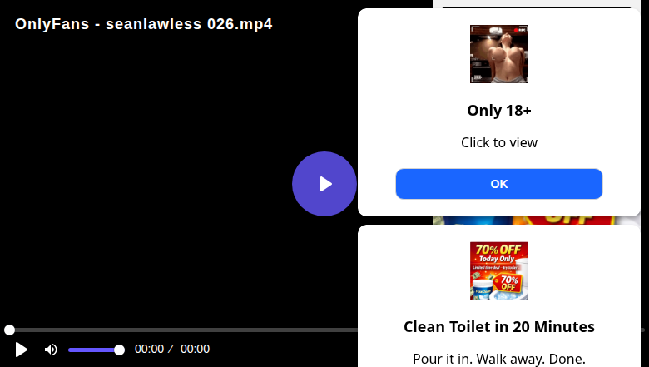The height and width of the screenshot is (367, 649).
Task: Click the total duration 00:00 display
Action: (x=195, y=349)
